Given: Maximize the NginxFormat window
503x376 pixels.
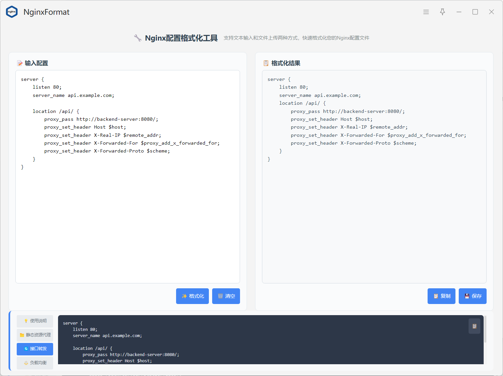Looking at the screenshot, I should pyautogui.click(x=475, y=12).
